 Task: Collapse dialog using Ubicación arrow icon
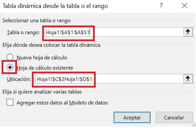pos(188,79)
